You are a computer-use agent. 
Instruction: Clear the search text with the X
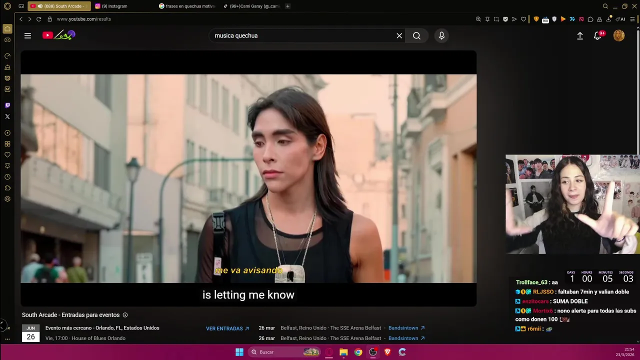click(399, 35)
